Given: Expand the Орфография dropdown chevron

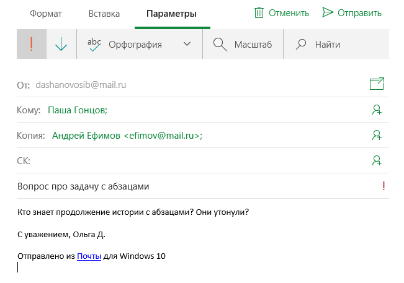Looking at the screenshot, I should (187, 44).
